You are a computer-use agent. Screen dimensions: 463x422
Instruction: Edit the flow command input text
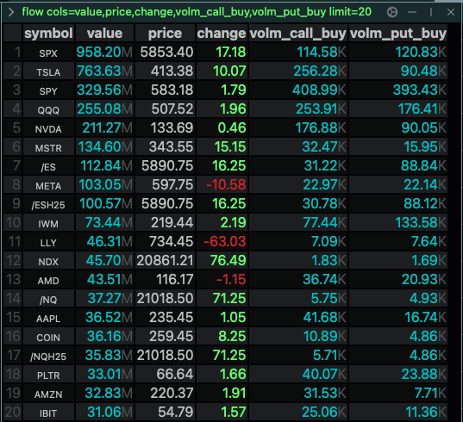197,12
